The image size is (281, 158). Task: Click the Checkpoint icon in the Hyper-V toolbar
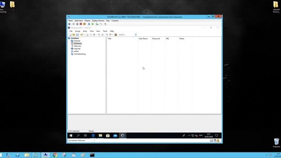tap(97, 24)
